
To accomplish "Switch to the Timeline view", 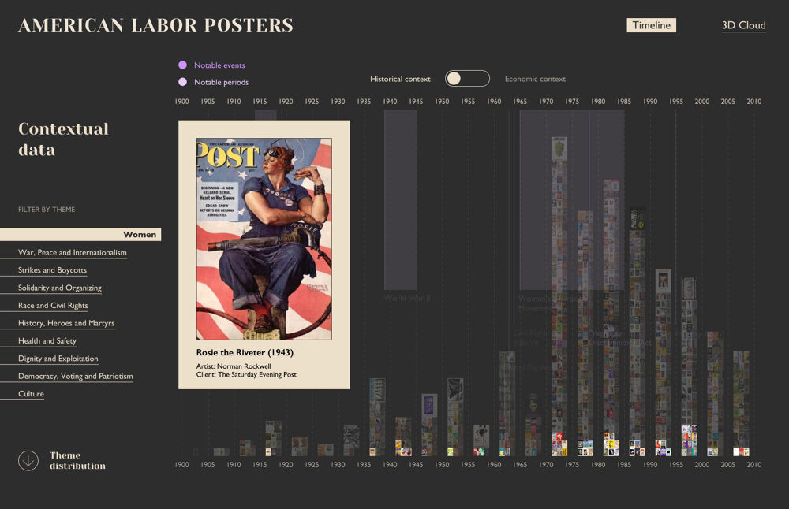I will tap(651, 25).
